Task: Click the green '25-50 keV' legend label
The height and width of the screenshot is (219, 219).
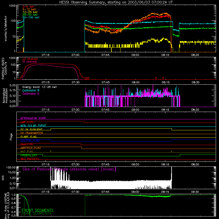Action: point(30,15)
